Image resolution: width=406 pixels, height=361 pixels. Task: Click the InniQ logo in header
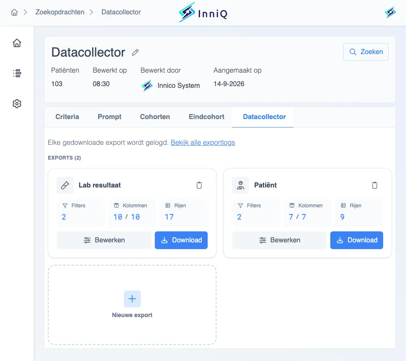(203, 12)
